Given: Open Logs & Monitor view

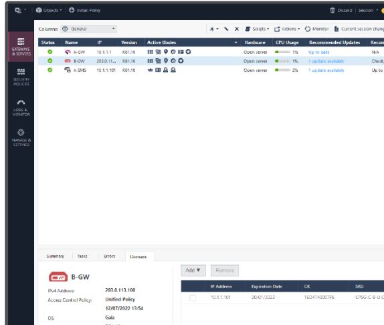Looking at the screenshot, I should click(x=21, y=107).
